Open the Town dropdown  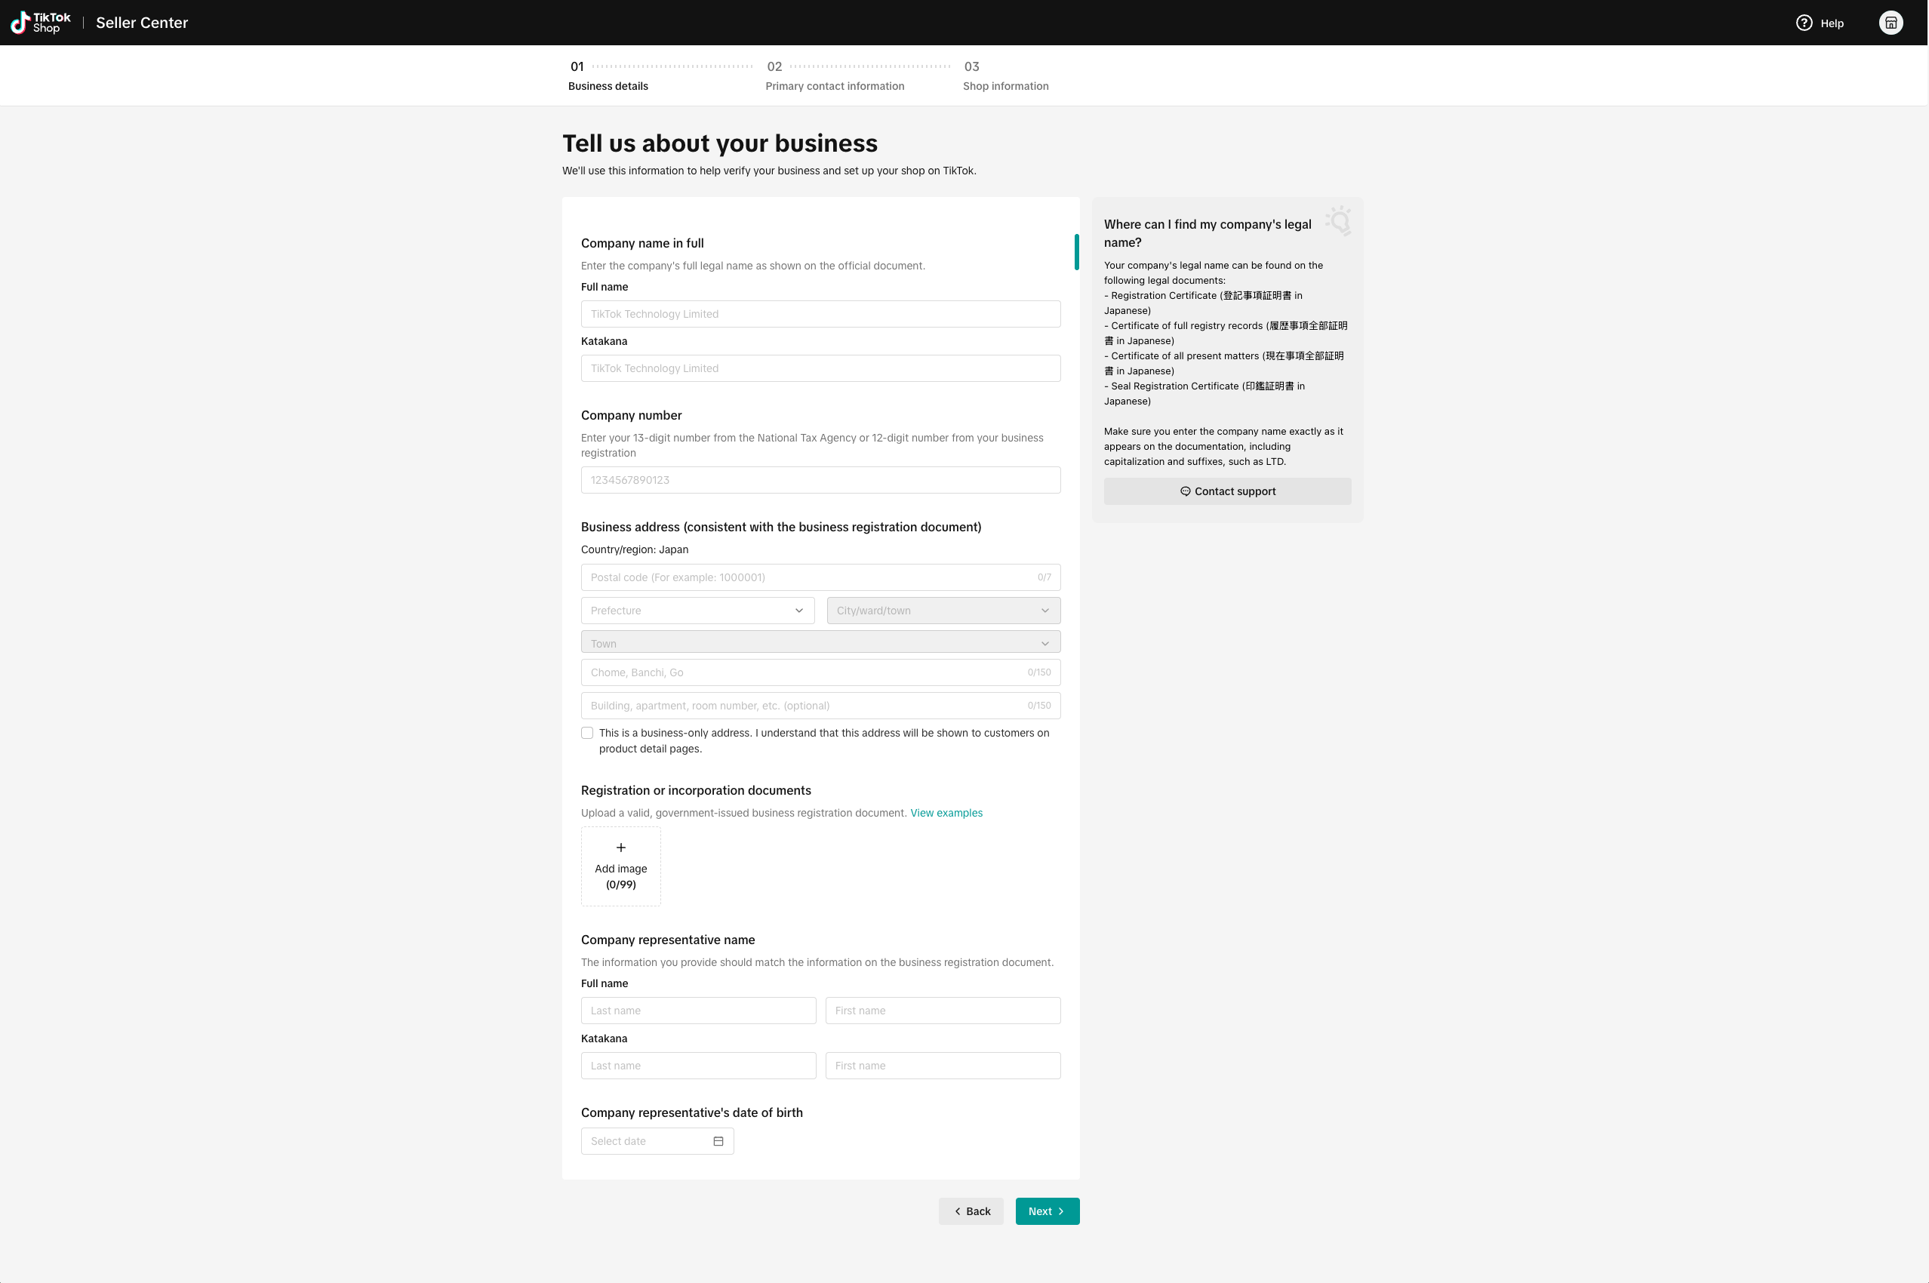coord(820,643)
